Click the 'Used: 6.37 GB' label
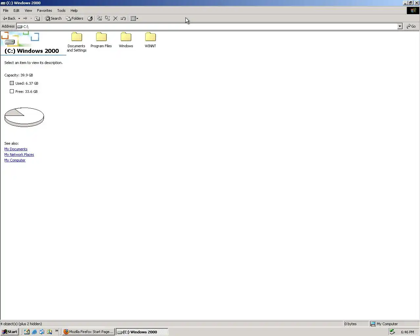This screenshot has width=420, height=336. click(27, 83)
